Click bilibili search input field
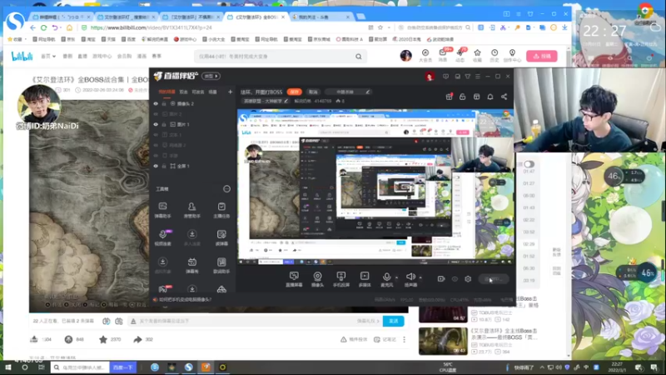The image size is (666, 375). point(276,56)
